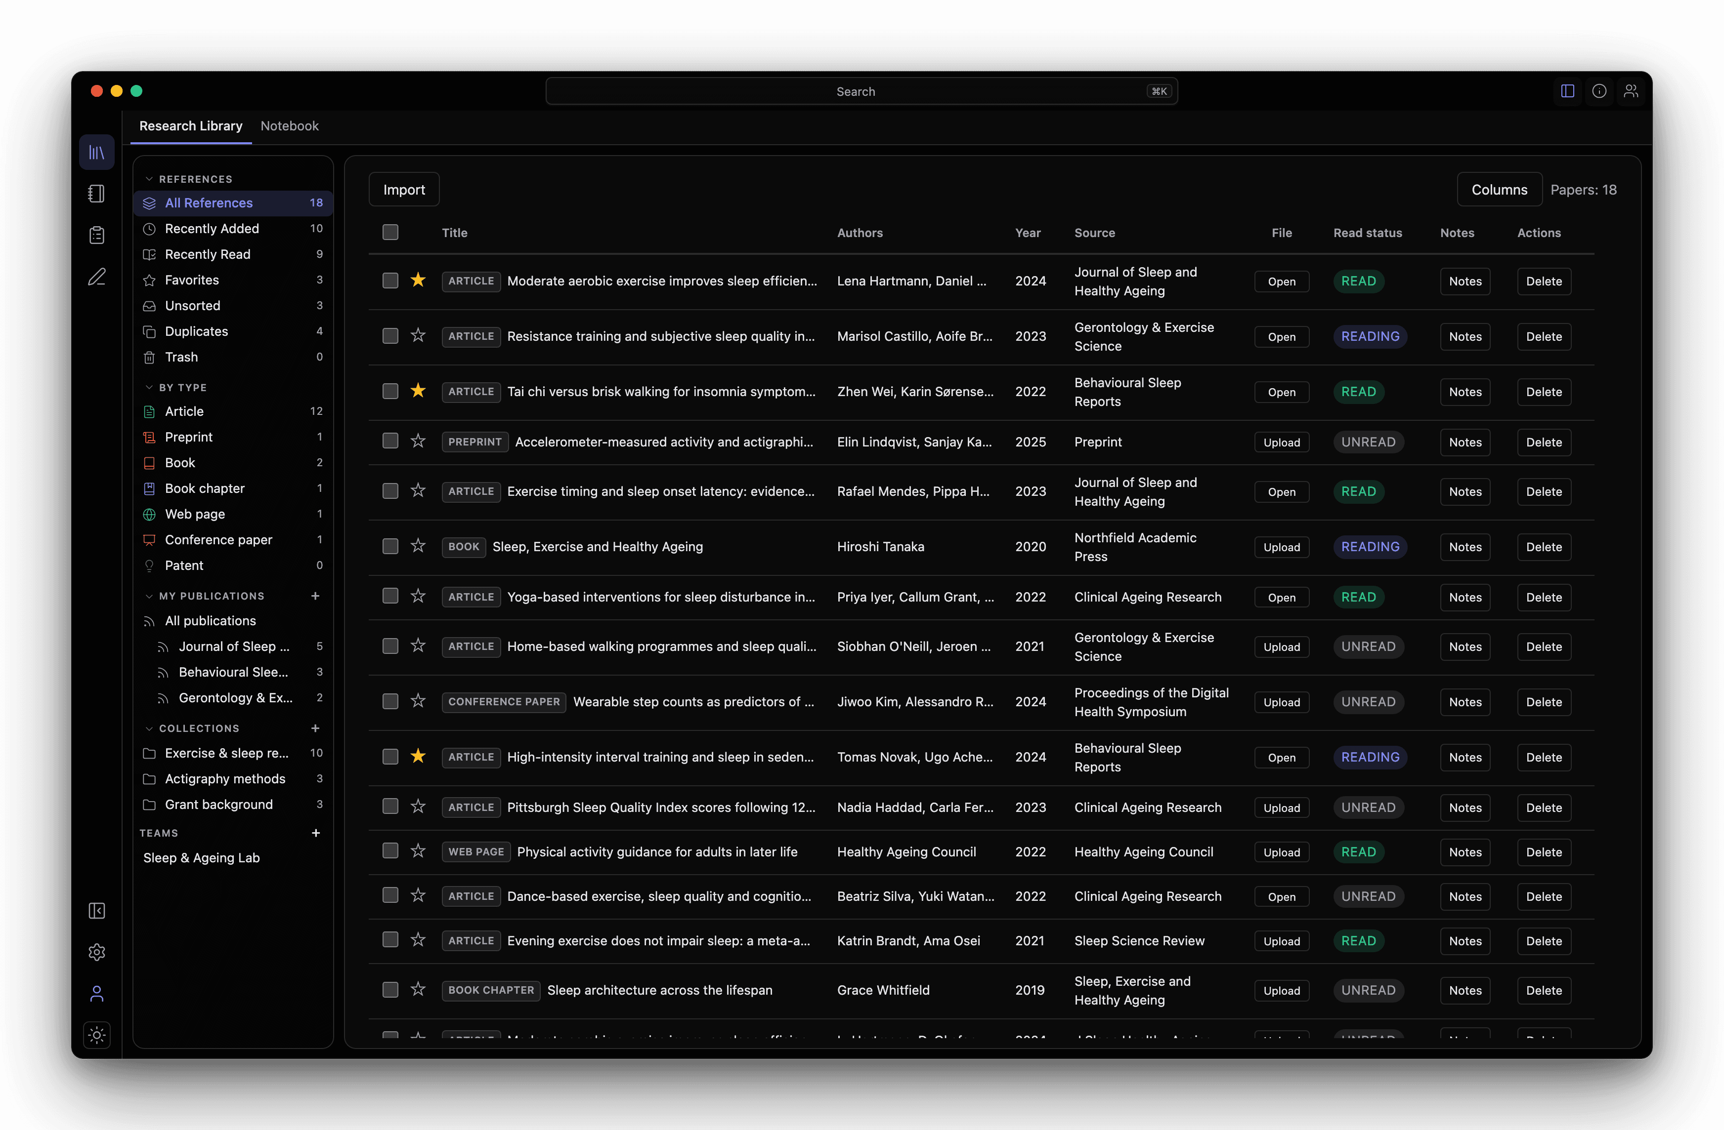The width and height of the screenshot is (1724, 1130).
Task: Unstar the High-intensity interval training article
Action: tap(418, 757)
